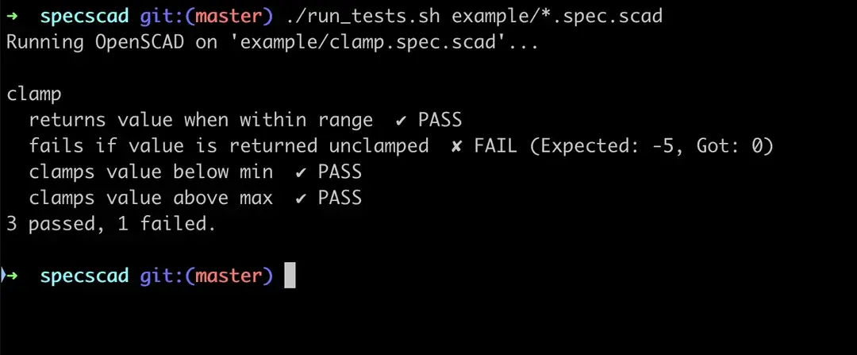Click '(Expected: -5, Got: 0)' message

pyautogui.click(x=651, y=146)
